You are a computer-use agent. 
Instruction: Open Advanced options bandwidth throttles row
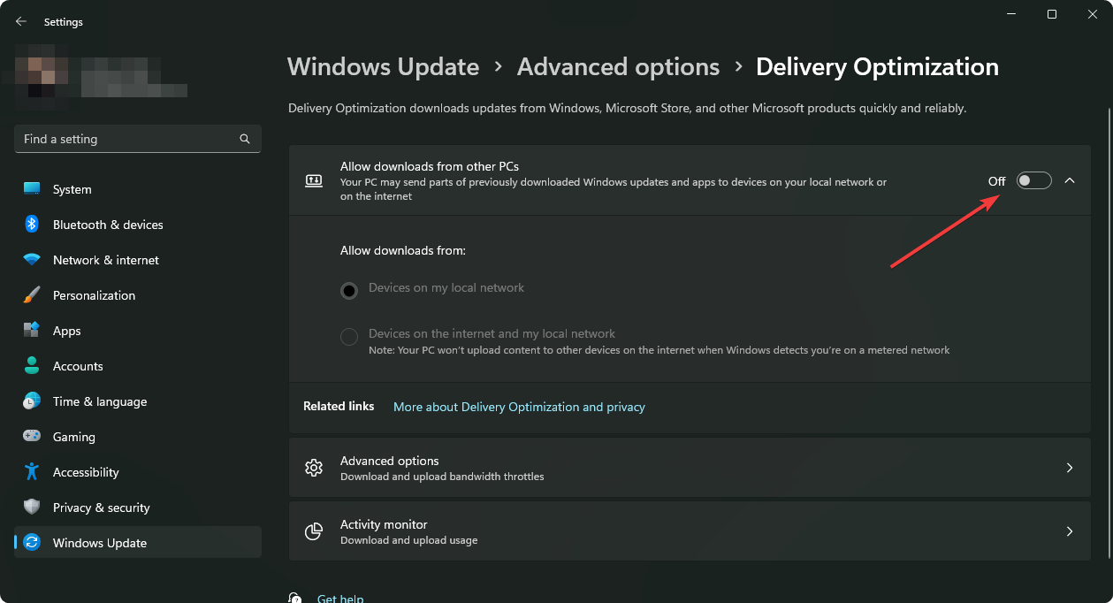coord(690,468)
